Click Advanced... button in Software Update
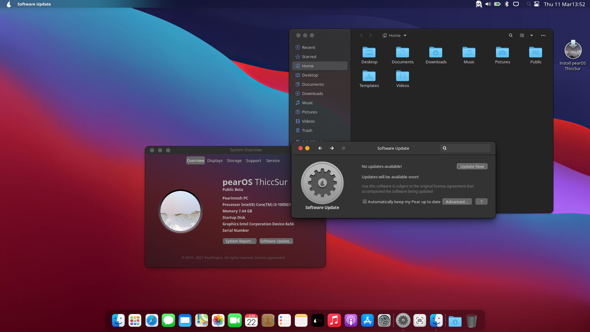590x332 pixels. click(x=457, y=202)
